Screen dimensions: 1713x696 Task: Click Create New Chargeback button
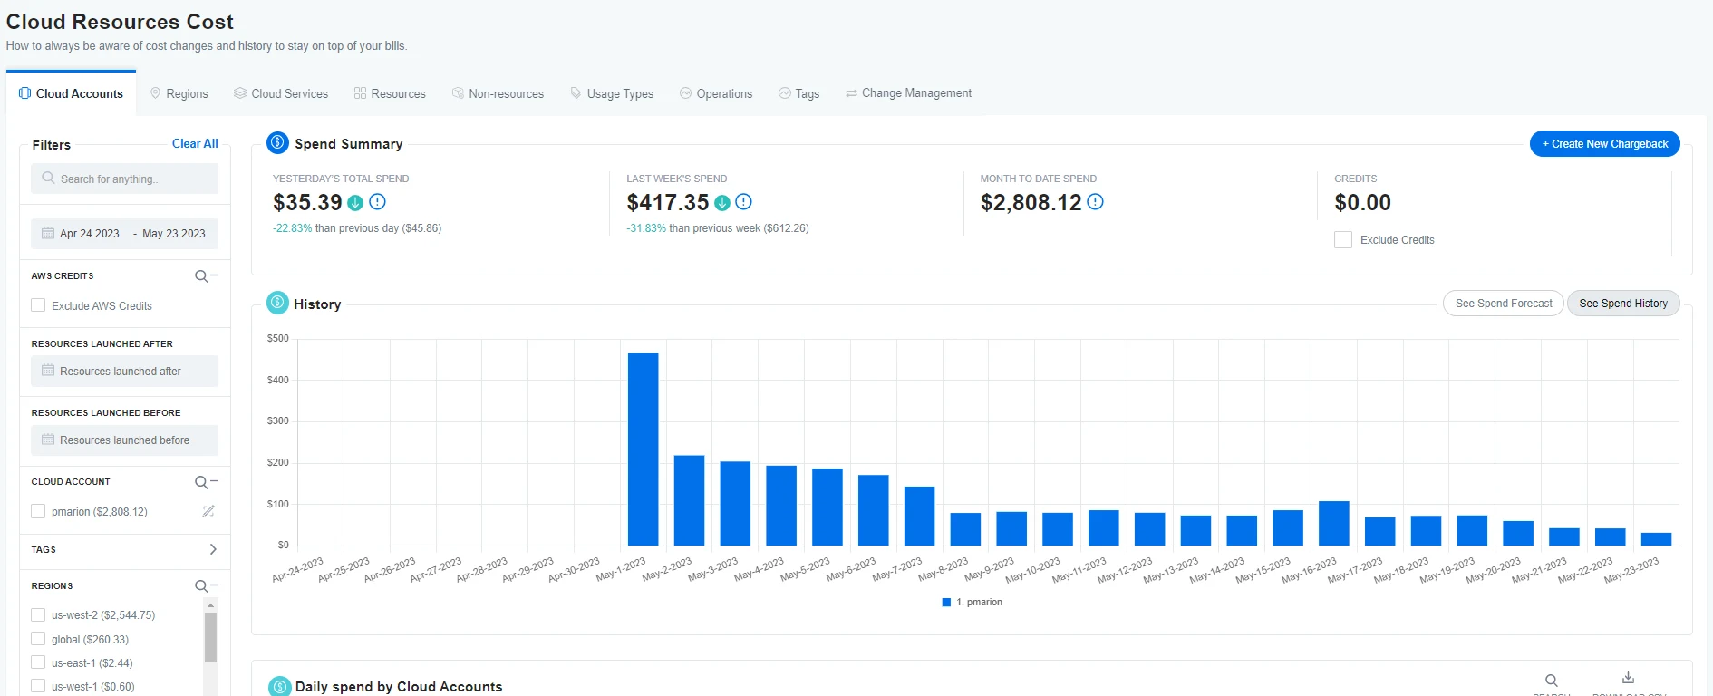click(1604, 143)
